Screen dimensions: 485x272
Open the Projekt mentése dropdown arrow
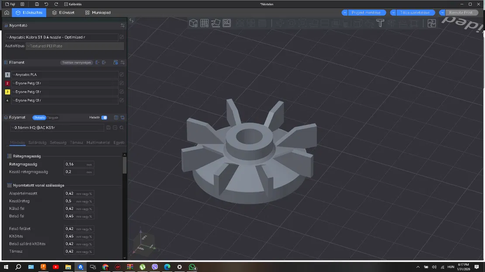tap(344, 13)
